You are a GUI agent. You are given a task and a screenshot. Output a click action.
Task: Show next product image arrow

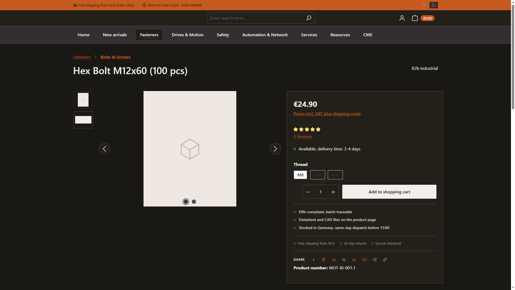point(275,149)
